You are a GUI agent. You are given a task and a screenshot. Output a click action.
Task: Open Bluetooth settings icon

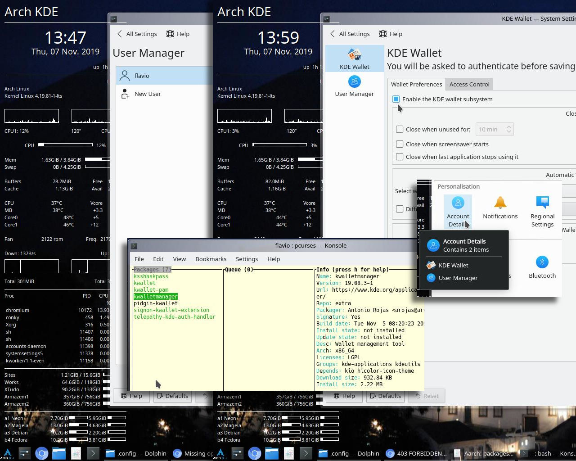coord(542,267)
